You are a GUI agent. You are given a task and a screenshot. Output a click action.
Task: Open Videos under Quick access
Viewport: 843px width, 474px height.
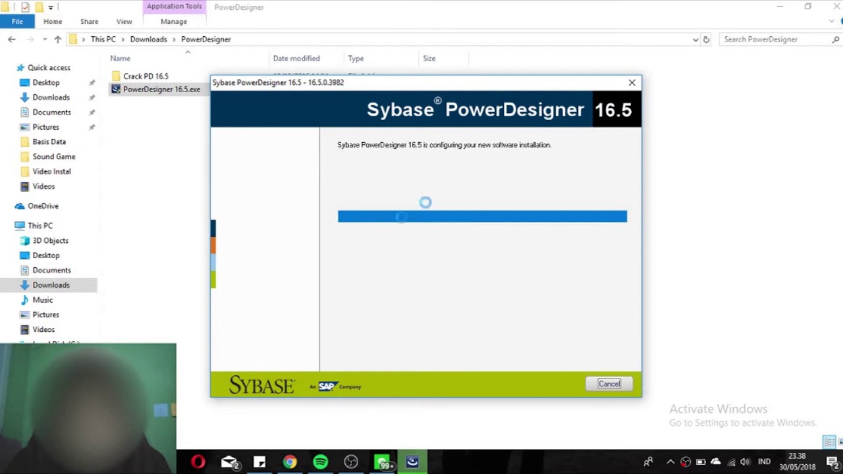click(x=43, y=186)
